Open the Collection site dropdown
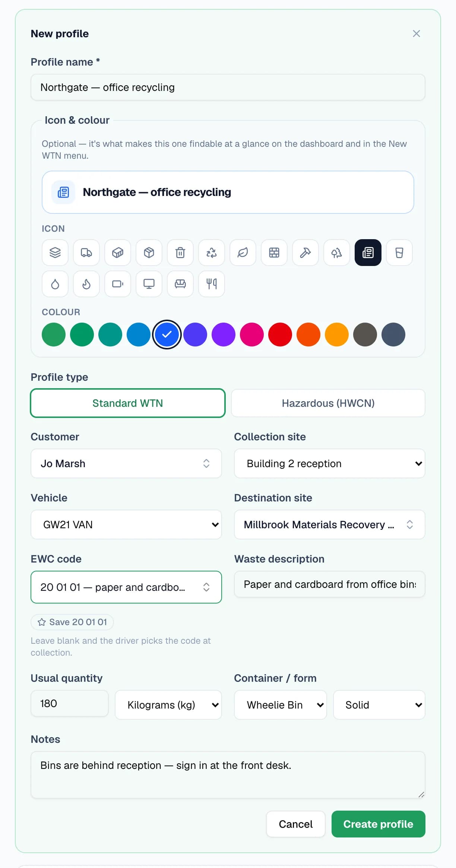Viewport: 456px width, 868px height. (x=330, y=463)
